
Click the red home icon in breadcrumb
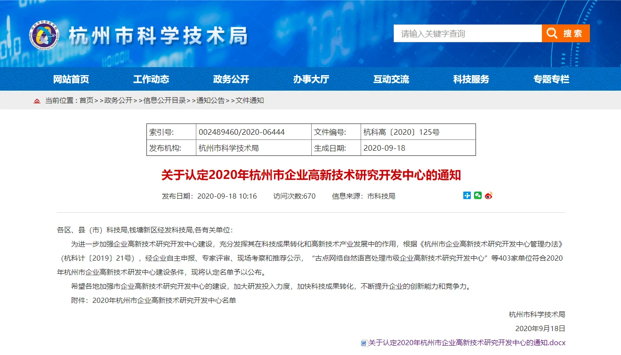pos(37,101)
